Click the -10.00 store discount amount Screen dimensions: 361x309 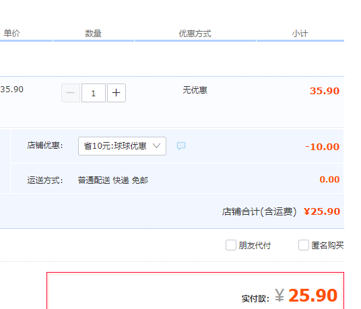tap(323, 147)
